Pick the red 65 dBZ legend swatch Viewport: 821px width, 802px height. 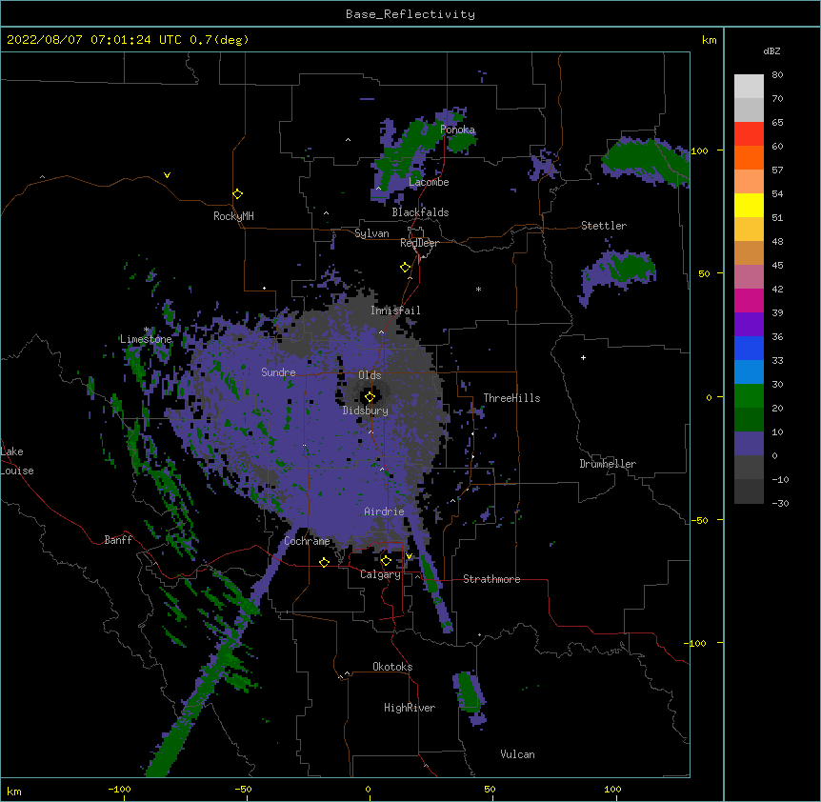[x=749, y=133]
